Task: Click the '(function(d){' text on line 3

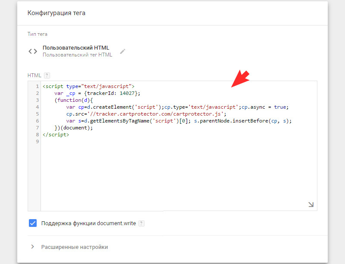Action: coord(73,100)
